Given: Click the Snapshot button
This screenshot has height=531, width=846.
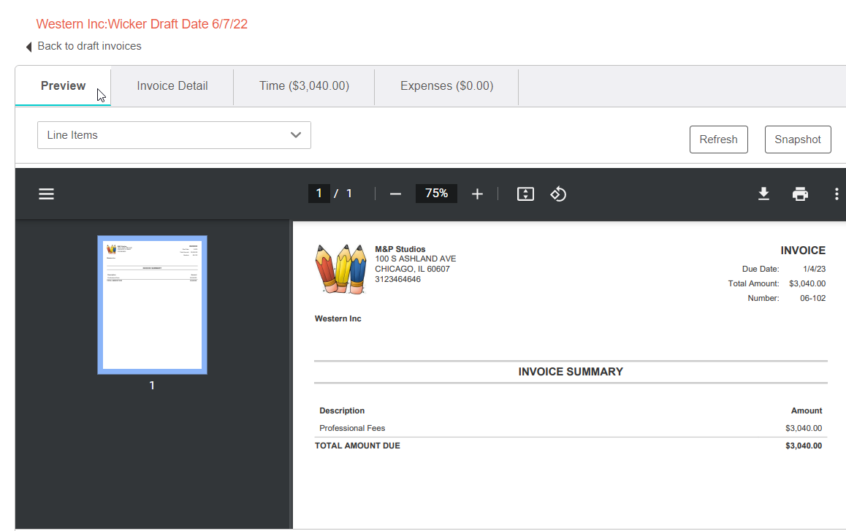Looking at the screenshot, I should pyautogui.click(x=797, y=140).
